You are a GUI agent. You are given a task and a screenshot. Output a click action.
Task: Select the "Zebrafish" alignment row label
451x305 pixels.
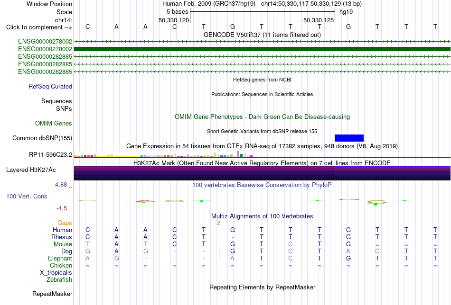pyautogui.click(x=59, y=279)
